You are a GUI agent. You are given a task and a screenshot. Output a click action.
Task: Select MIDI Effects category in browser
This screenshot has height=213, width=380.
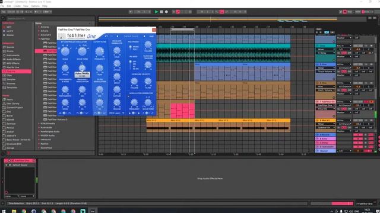tap(13, 63)
